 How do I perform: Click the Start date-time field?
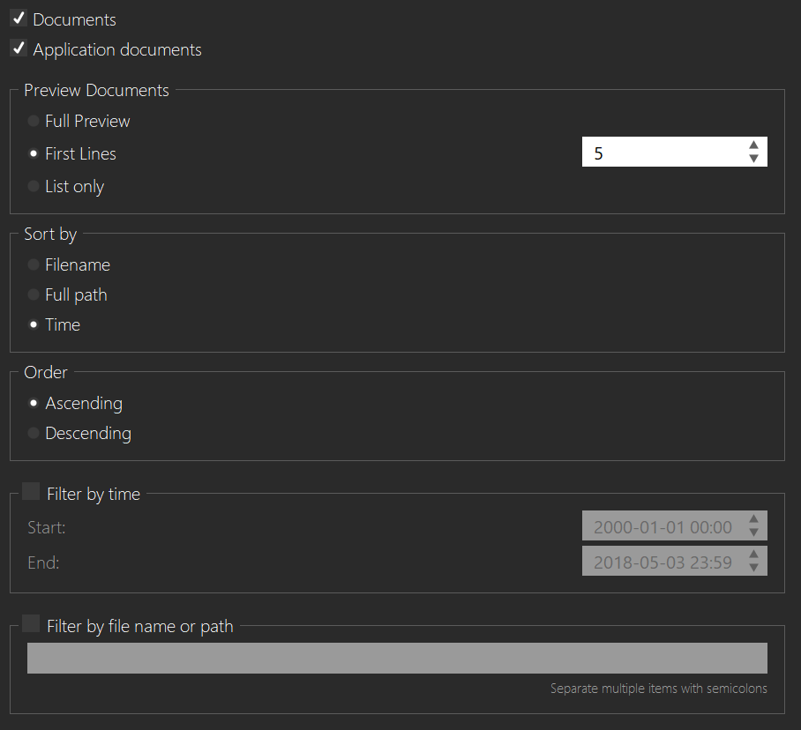click(x=662, y=526)
